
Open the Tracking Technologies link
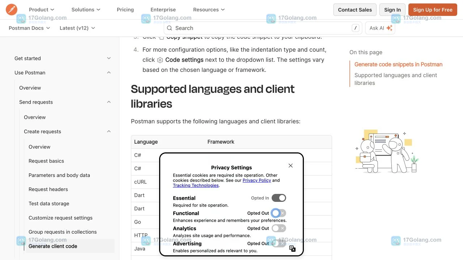[x=196, y=185]
